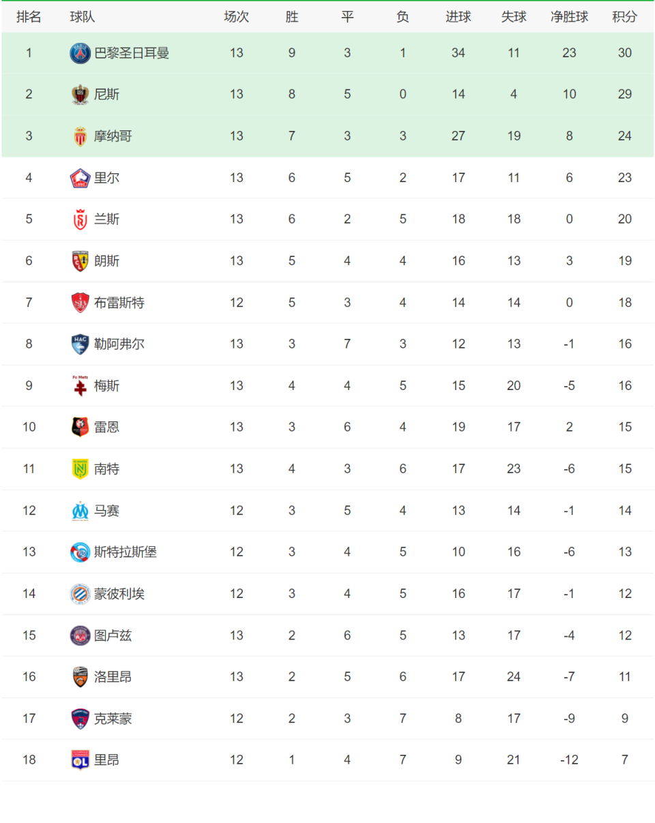
Task: Select the 积分 column header
Action: pos(624,17)
